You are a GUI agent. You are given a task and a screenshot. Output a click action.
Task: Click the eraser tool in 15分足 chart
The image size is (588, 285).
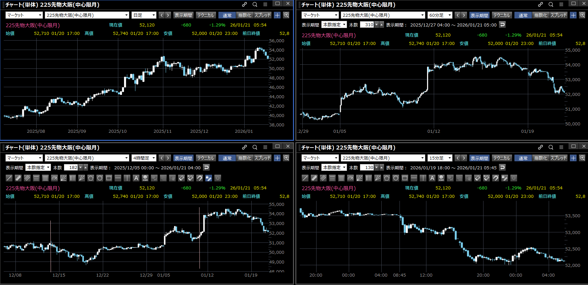pyautogui.click(x=477, y=178)
